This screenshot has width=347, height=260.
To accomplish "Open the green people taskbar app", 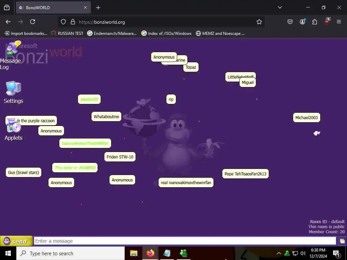I will [184, 253].
